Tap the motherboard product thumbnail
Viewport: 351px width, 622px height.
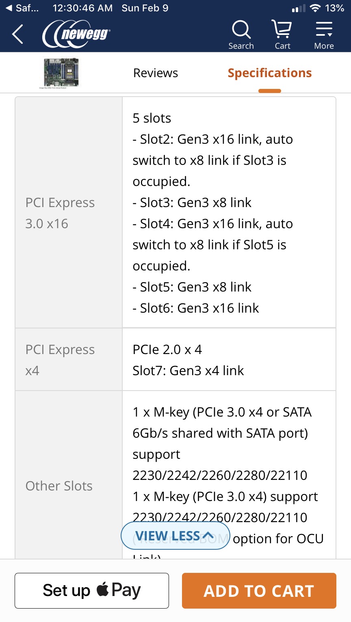pyautogui.click(x=61, y=73)
